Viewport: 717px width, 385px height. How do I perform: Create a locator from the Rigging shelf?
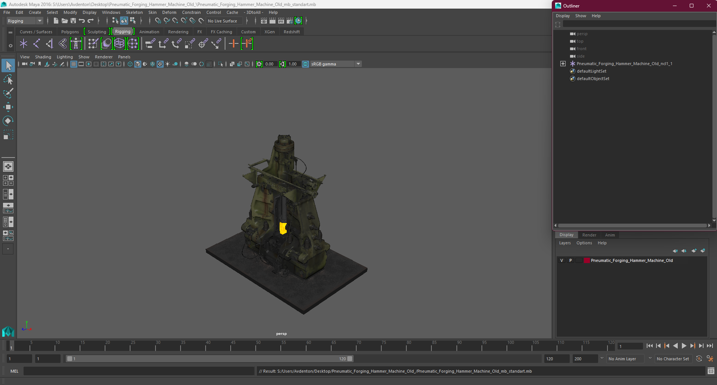[24, 44]
